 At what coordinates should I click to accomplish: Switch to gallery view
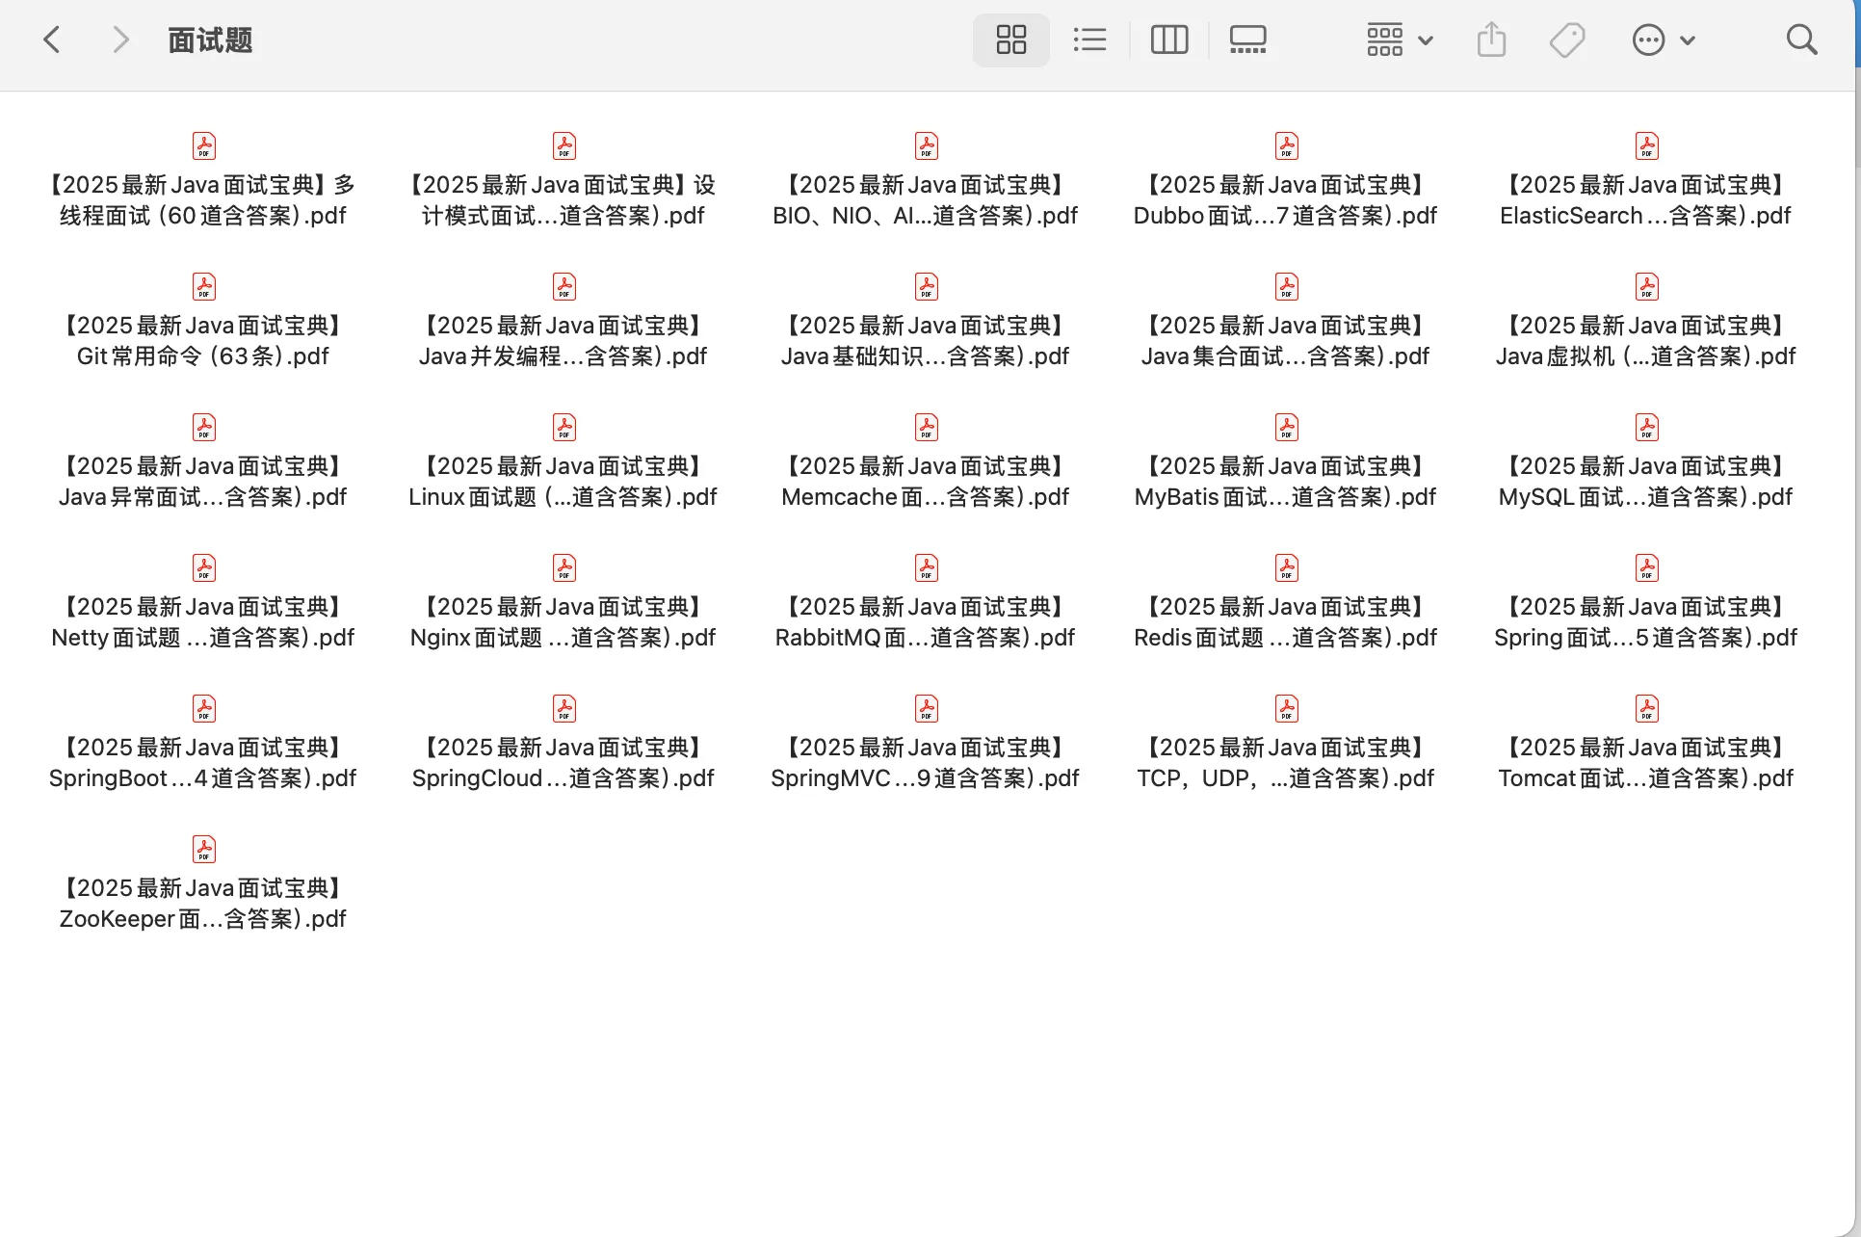[1247, 39]
